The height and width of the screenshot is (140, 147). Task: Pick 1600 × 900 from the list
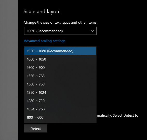(x=60, y=68)
